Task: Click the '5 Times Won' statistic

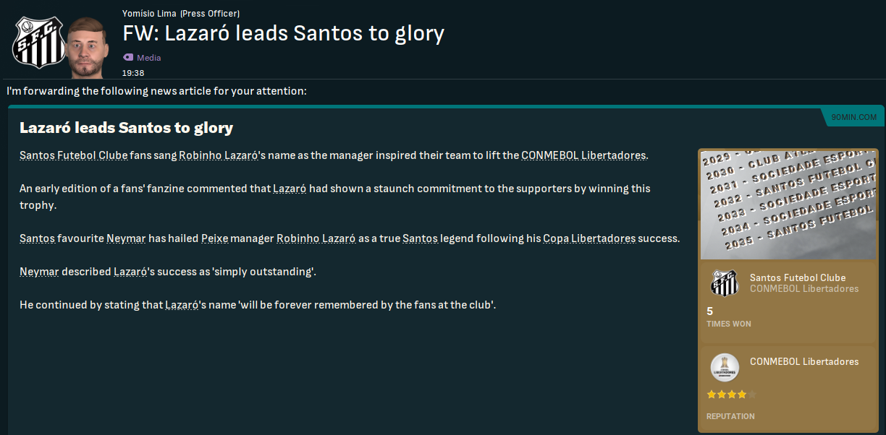Action: tap(728, 316)
